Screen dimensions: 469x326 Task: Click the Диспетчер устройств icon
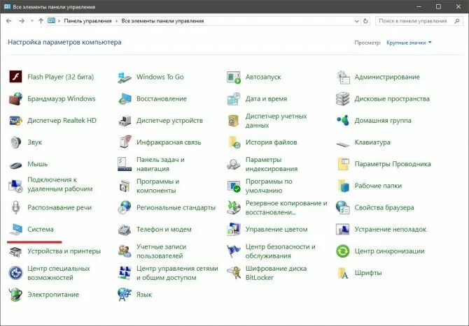(x=125, y=121)
